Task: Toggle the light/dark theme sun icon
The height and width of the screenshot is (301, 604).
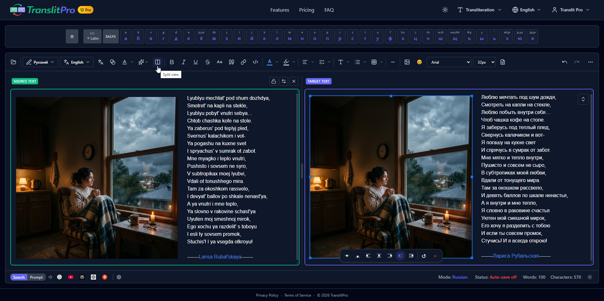Action: point(445,10)
